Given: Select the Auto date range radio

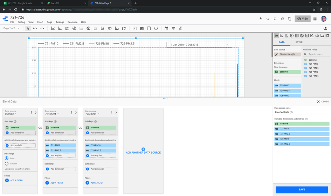Looking at the screenshot, I should (x=7, y=158).
